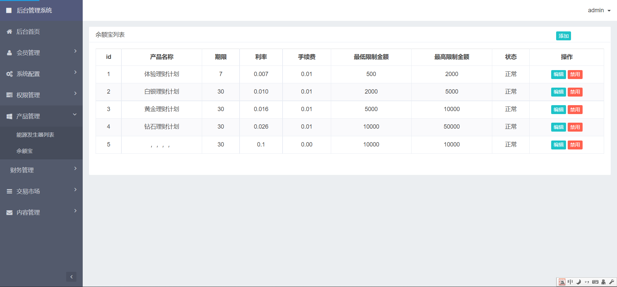Select the 白银理财计划 product name cell

(162, 92)
